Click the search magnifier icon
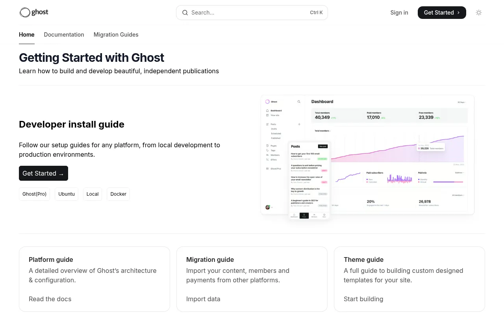 185,13
